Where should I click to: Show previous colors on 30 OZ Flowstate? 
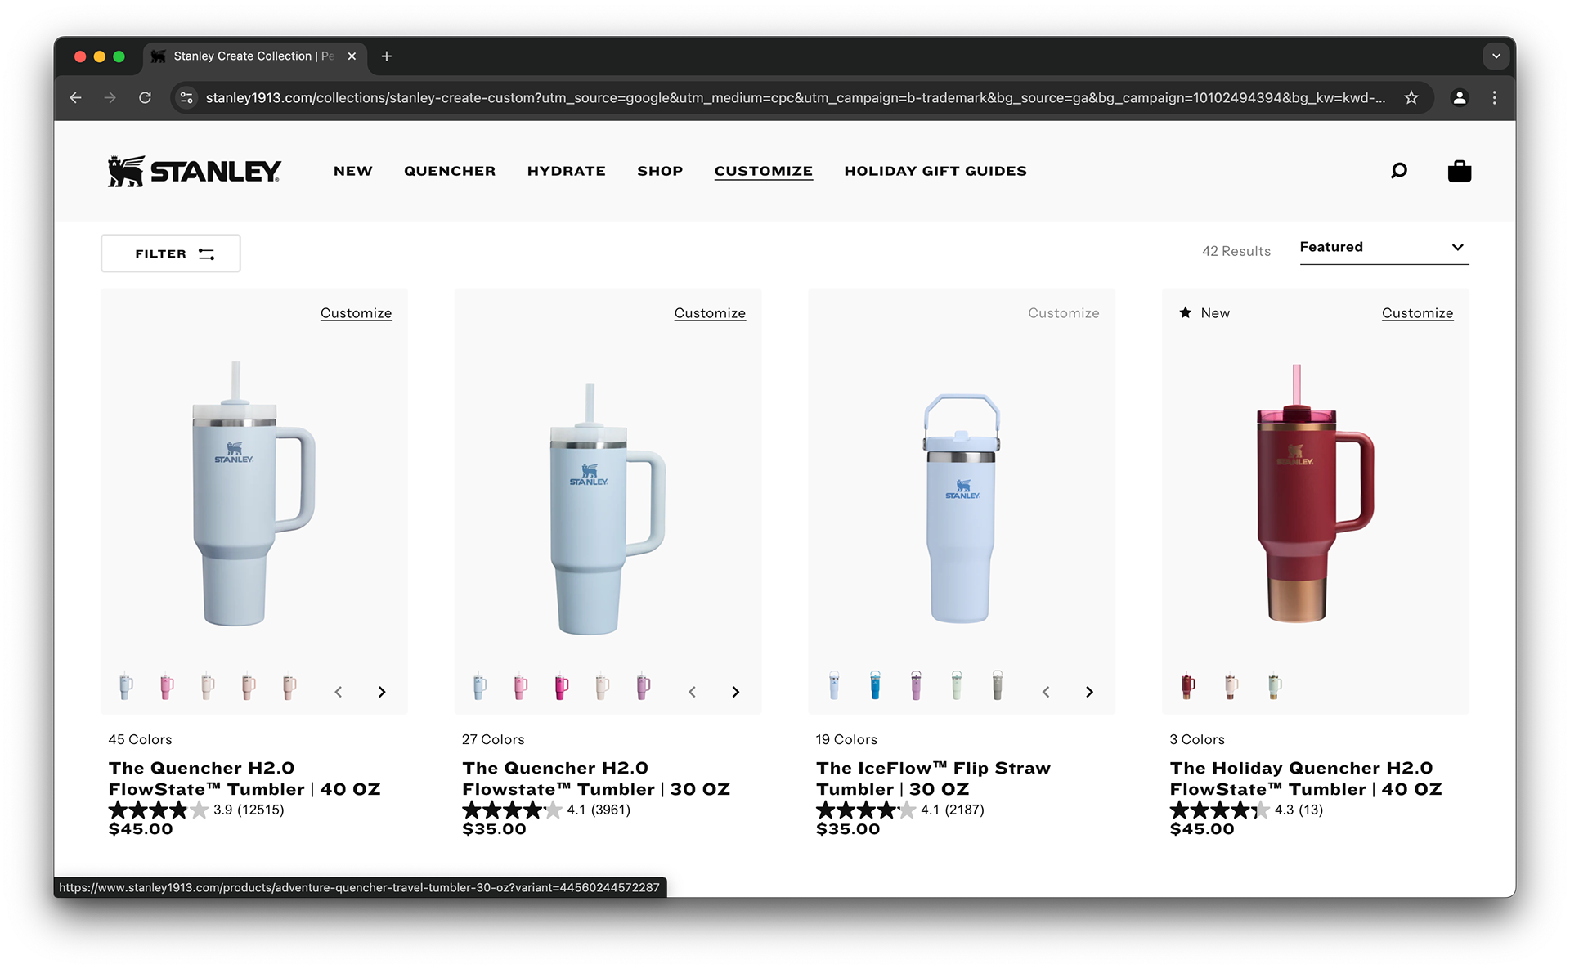[x=692, y=692]
